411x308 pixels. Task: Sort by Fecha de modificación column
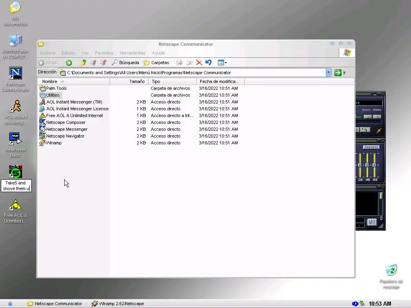click(220, 81)
